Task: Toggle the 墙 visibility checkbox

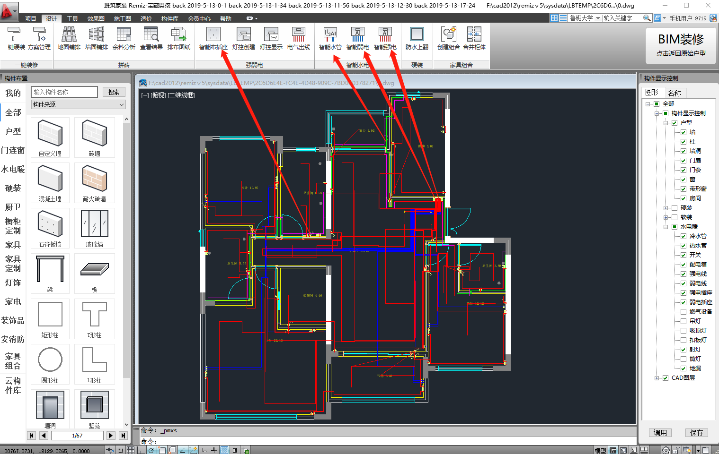Action: point(683,132)
